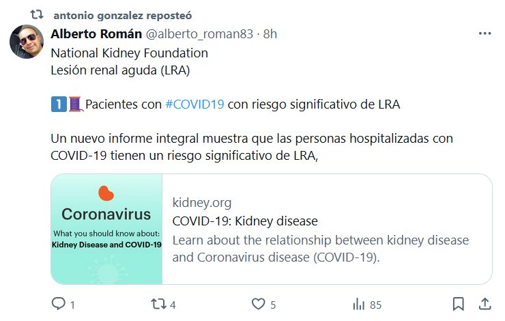Open the 8h timestamp link
This screenshot has height=321, width=505.
point(270,34)
